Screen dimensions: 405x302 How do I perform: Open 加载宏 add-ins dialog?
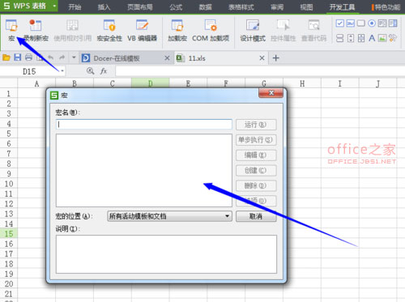(x=177, y=31)
